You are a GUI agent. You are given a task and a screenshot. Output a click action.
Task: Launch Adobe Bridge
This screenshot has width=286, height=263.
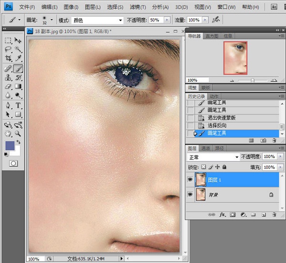[274, 7]
